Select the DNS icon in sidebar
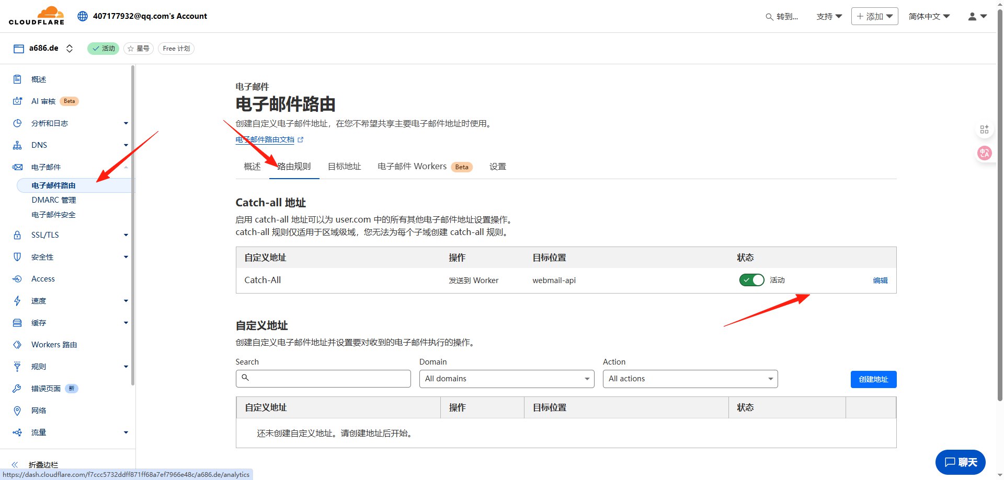Viewport: 1004px width, 480px height. point(17,145)
